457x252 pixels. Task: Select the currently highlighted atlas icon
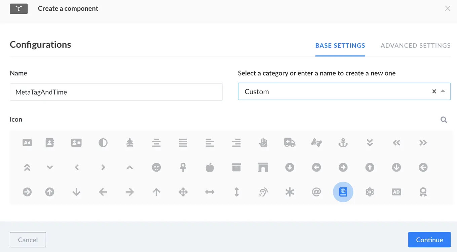[x=343, y=192]
